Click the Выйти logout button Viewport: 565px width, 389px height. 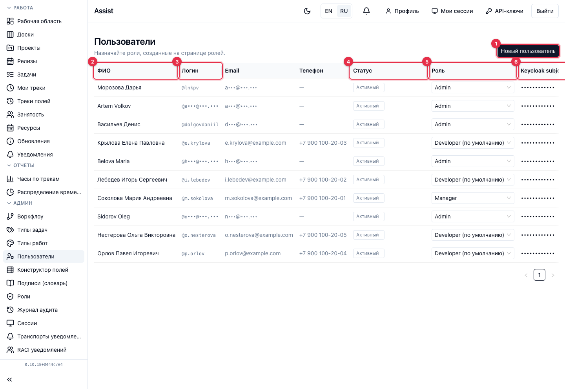tap(545, 11)
